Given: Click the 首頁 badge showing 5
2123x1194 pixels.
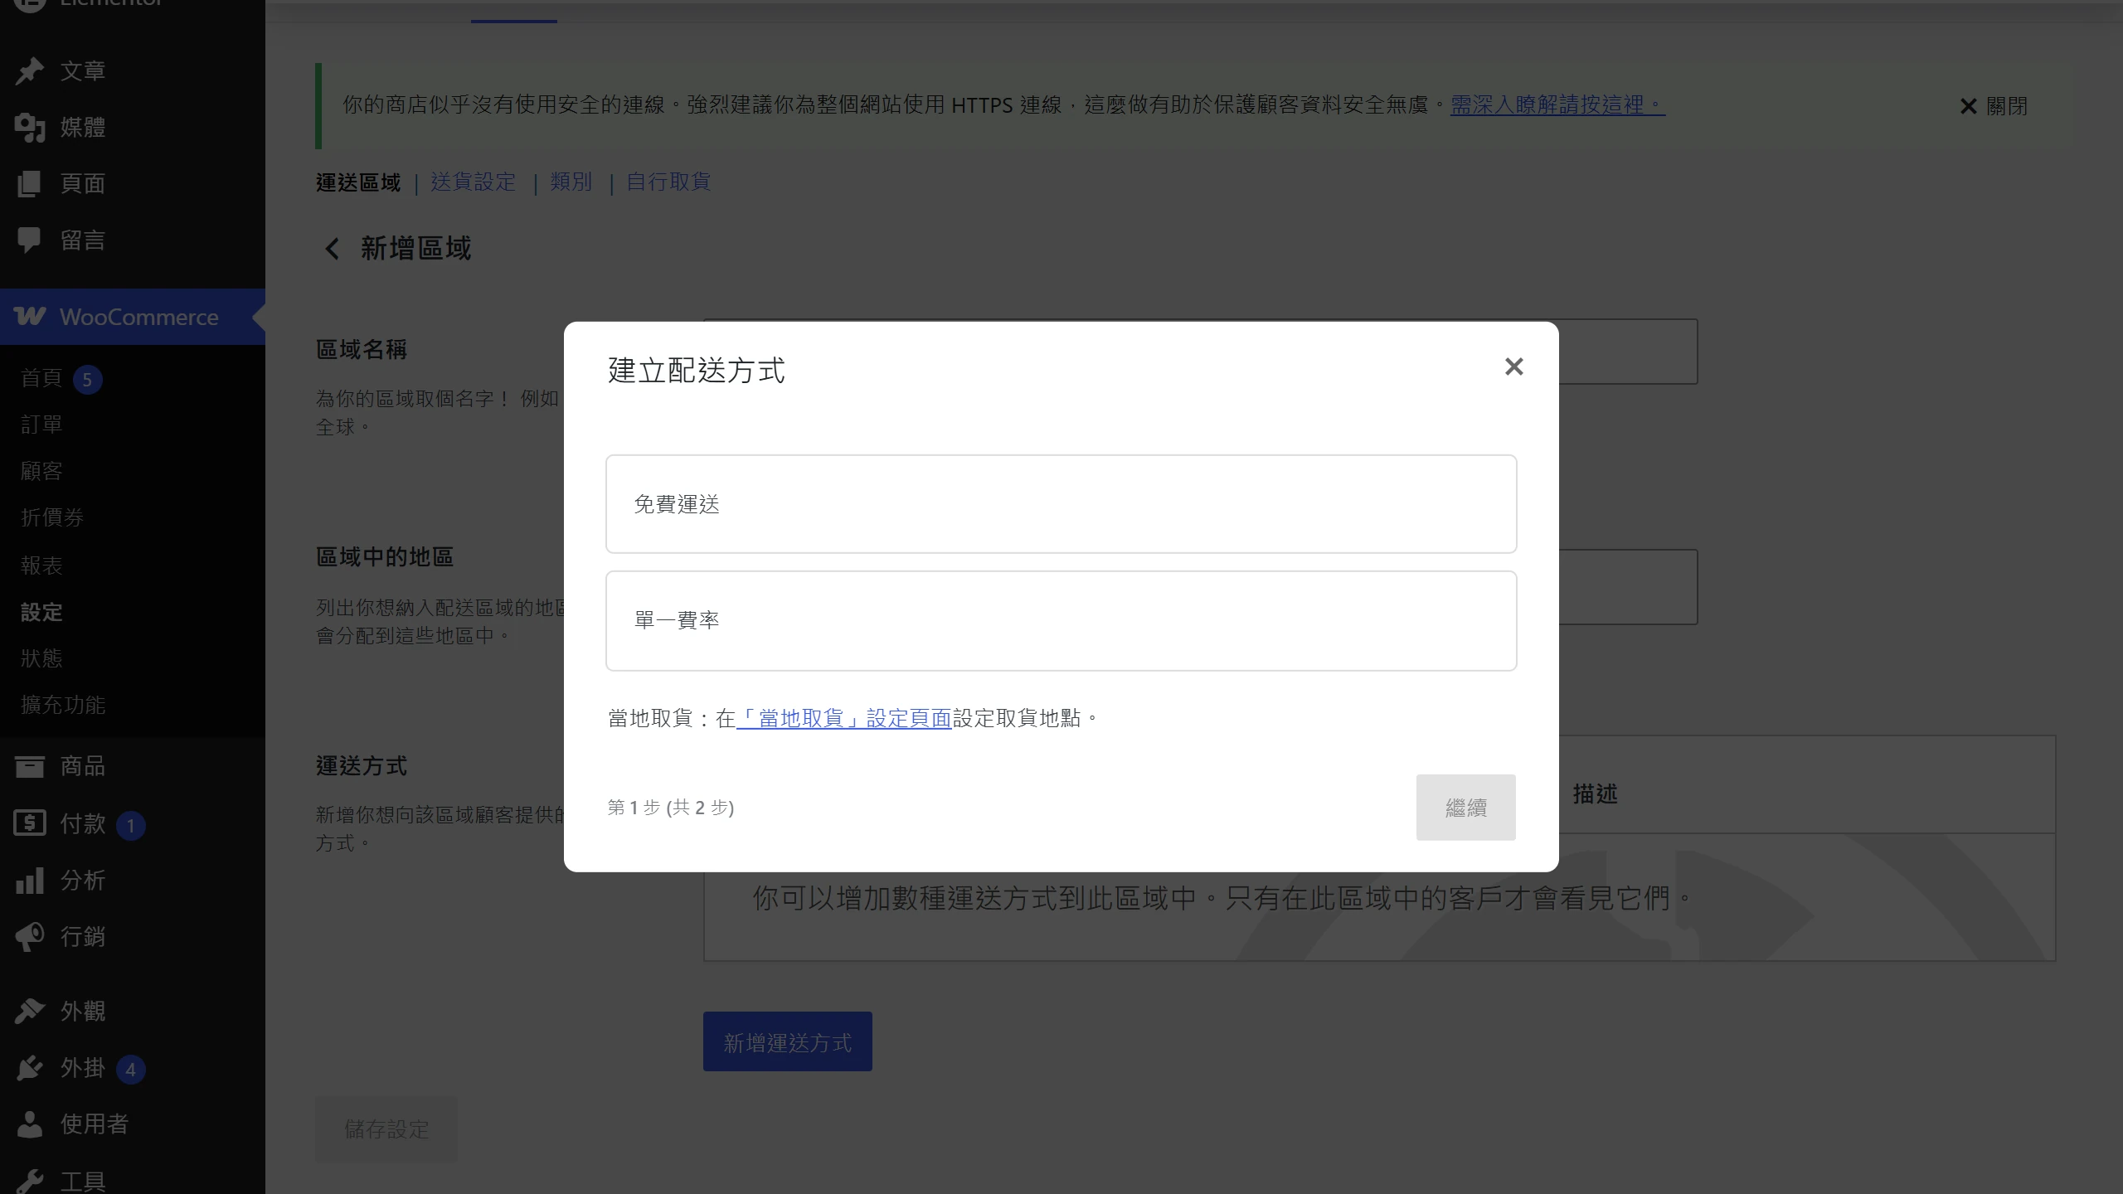Looking at the screenshot, I should (87, 380).
